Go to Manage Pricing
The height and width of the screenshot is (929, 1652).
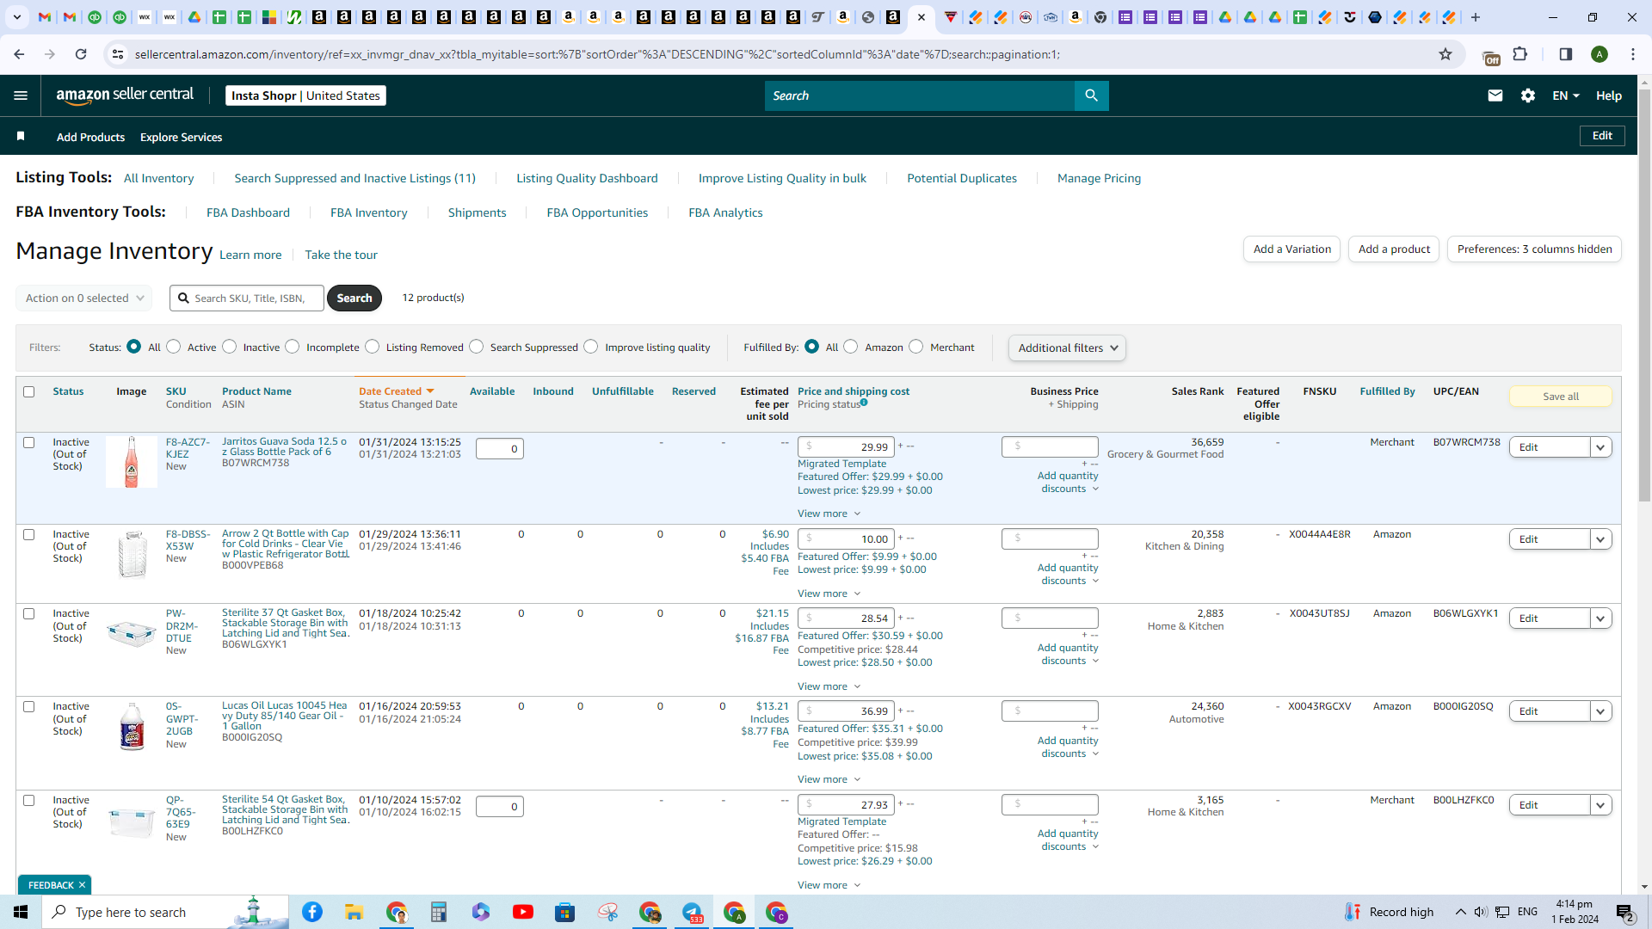click(1099, 178)
